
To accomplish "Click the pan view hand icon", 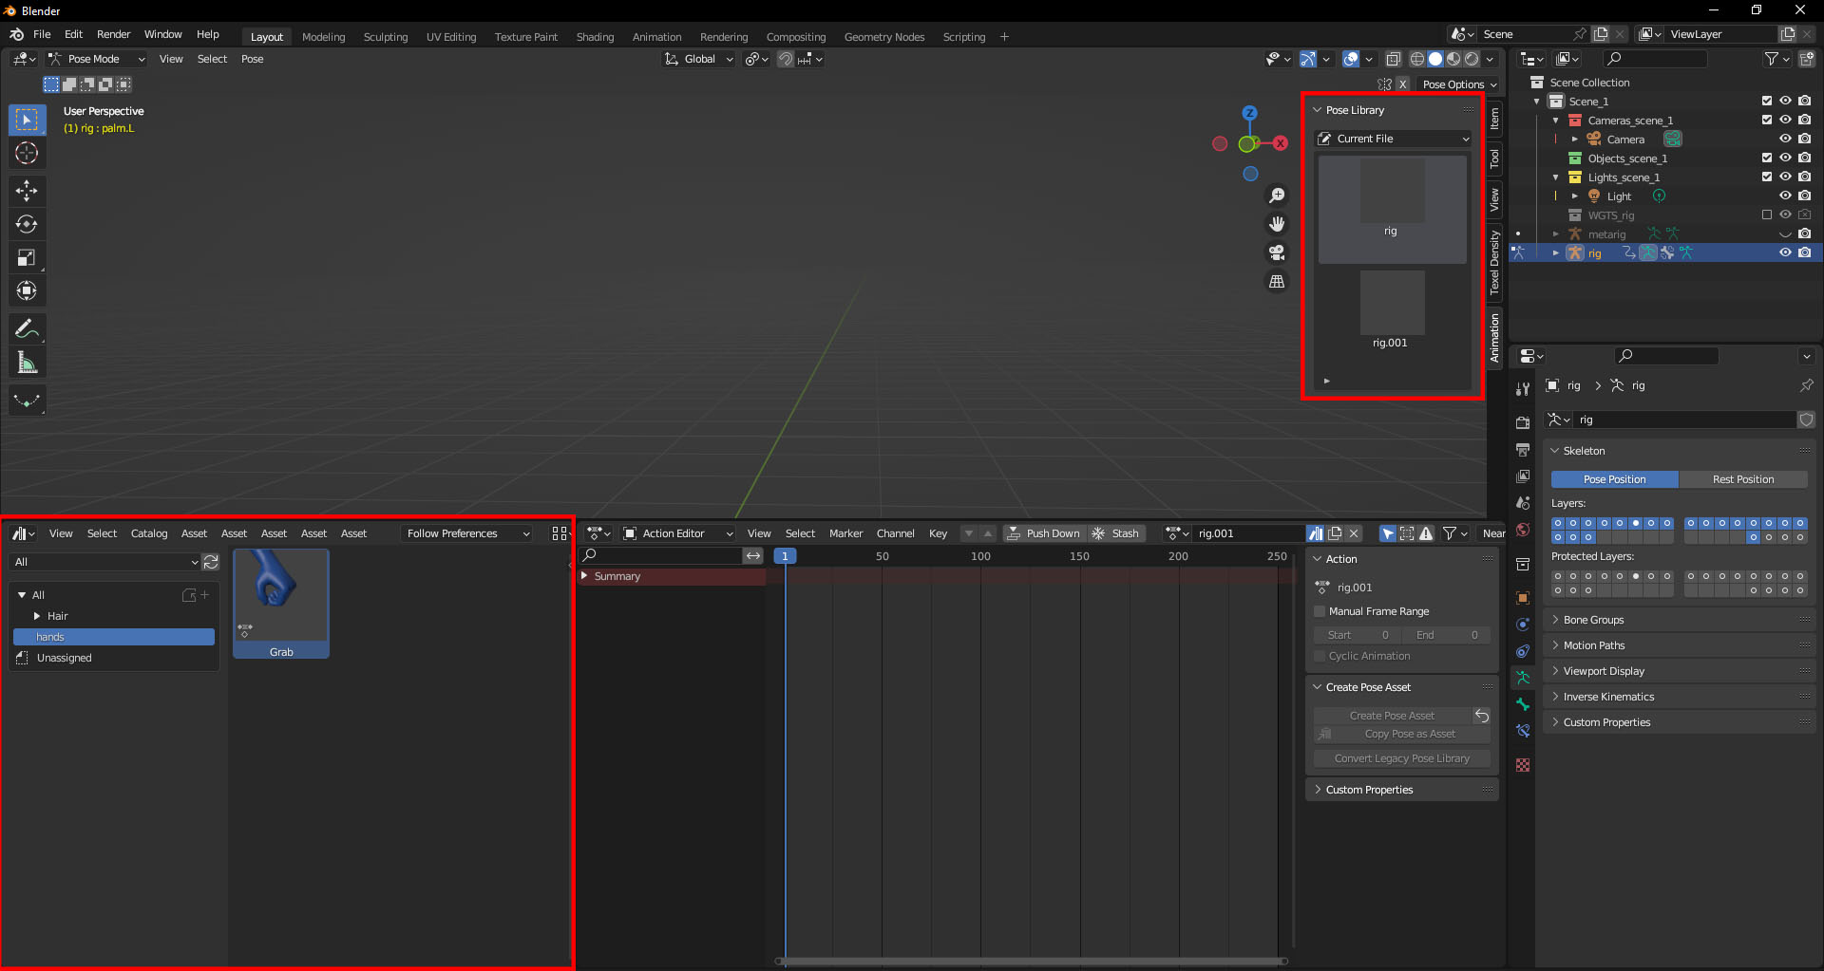I will tap(1277, 224).
